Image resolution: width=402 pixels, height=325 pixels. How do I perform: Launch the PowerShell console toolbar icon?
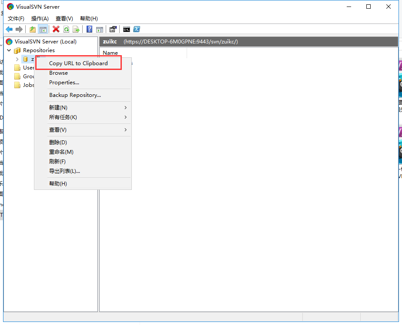[137, 30]
